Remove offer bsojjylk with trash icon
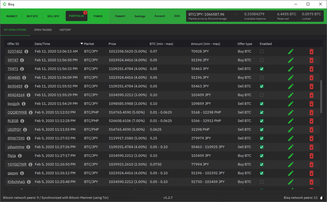 [311, 104]
